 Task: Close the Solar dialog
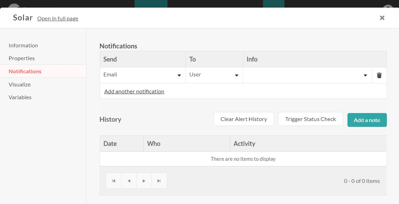(382, 18)
